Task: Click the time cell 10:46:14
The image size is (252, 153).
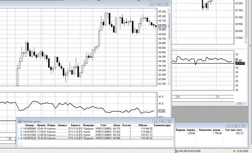Action: coord(42,128)
